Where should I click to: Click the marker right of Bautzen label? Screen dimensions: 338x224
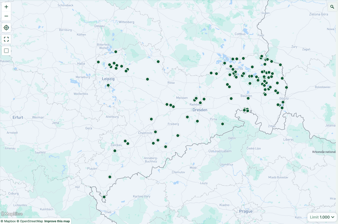pos(248,98)
